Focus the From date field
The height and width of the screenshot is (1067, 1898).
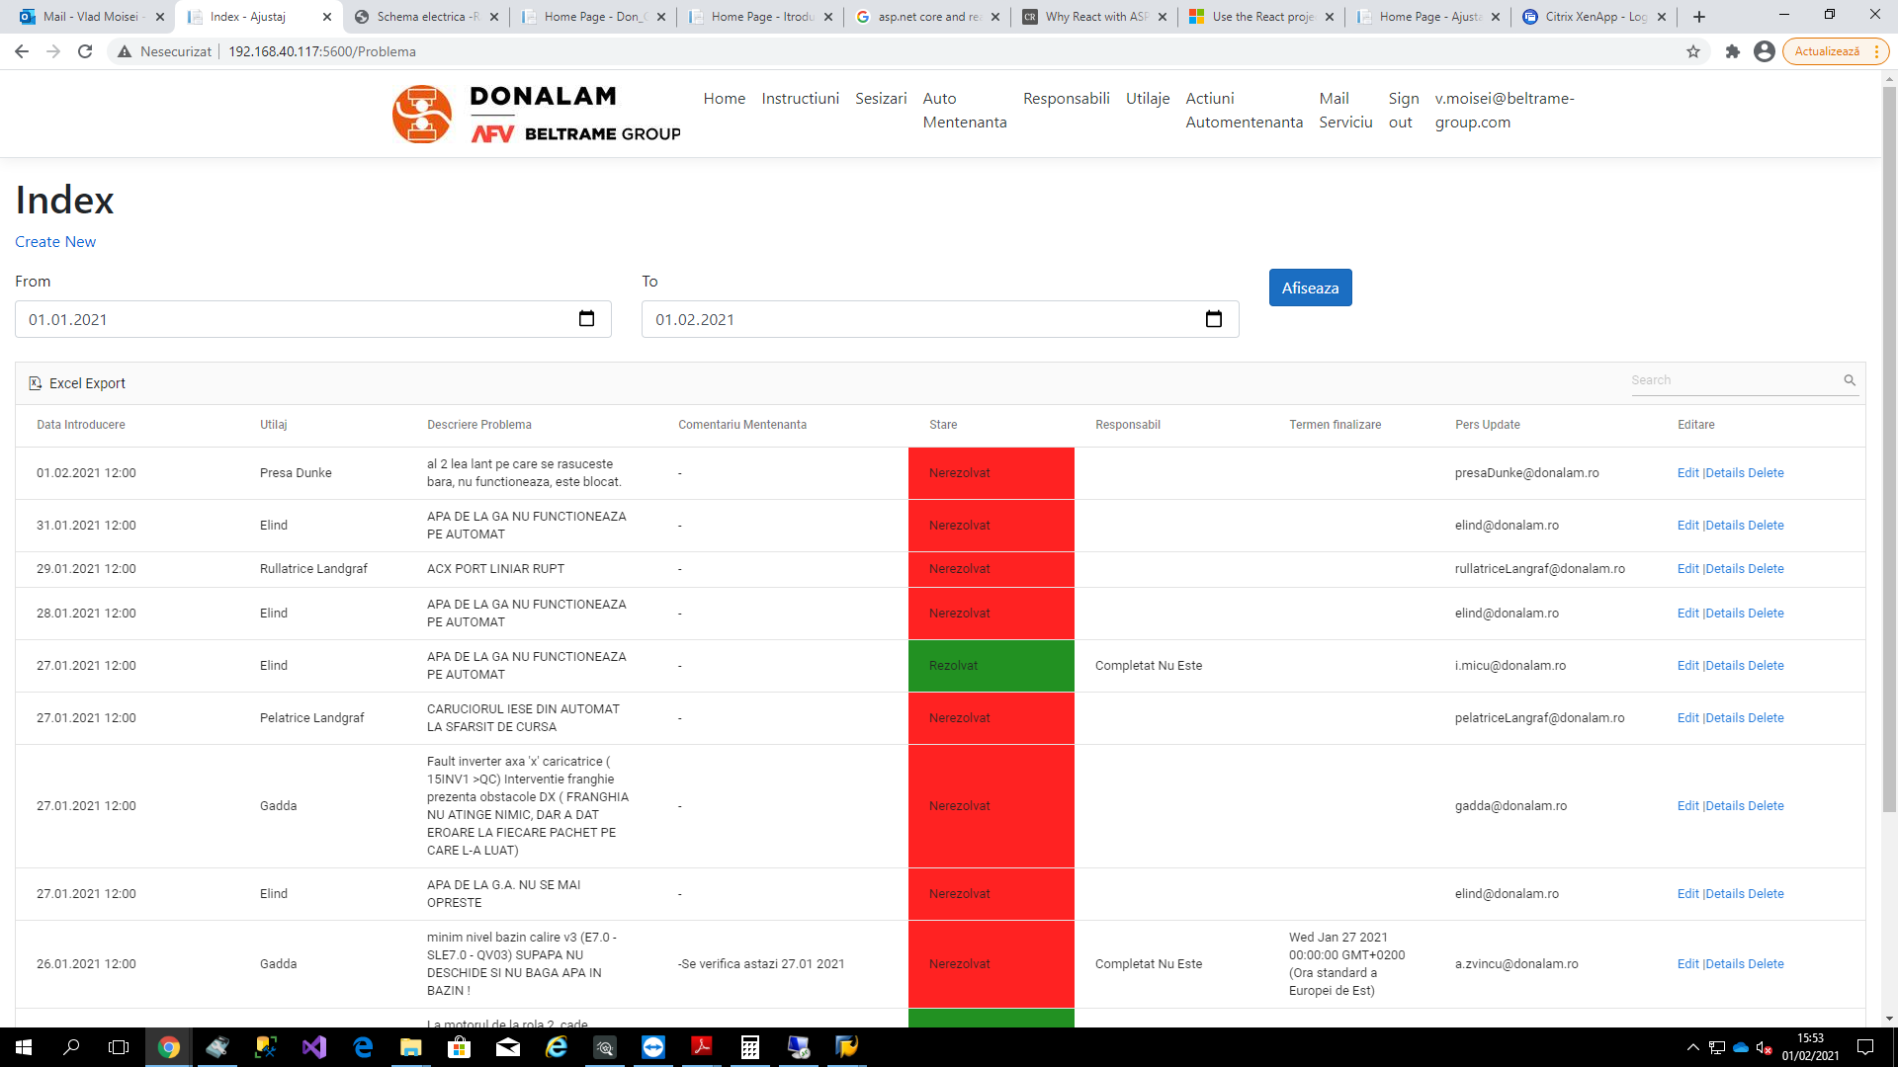click(313, 319)
